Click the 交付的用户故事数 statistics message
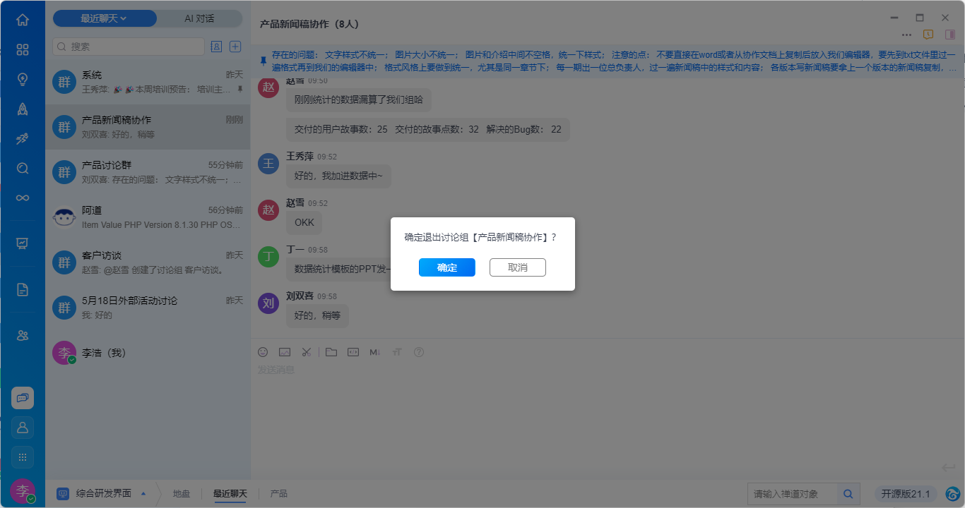Viewport: 965px width, 508px height. 428,130
